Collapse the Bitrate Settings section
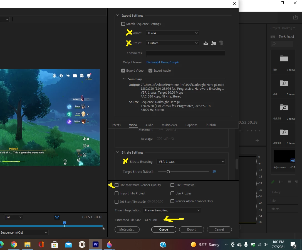 (117, 152)
